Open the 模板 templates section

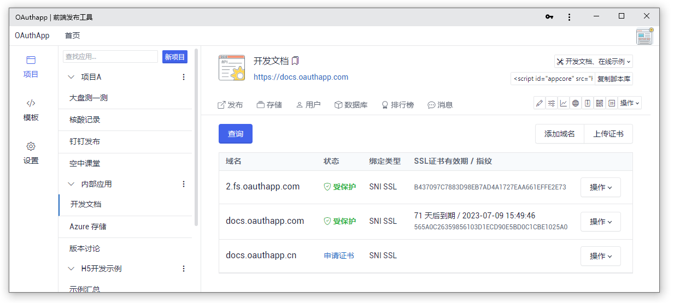point(31,110)
